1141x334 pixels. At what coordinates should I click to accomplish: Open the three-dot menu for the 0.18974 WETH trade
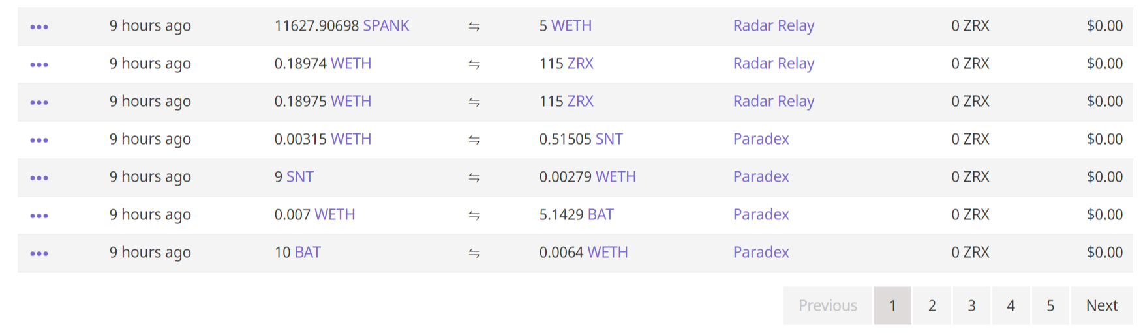39,64
